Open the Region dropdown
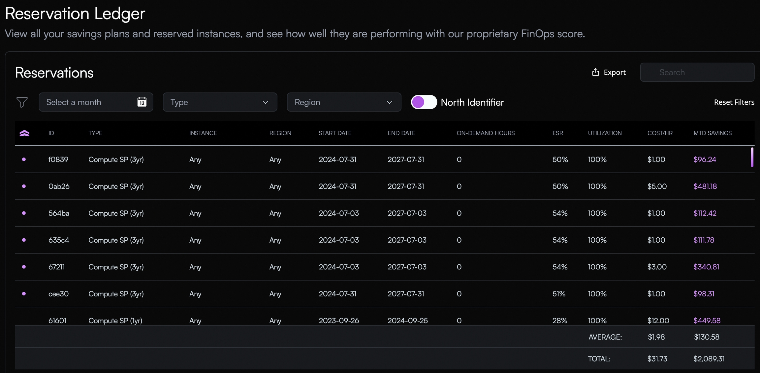The image size is (760, 373). click(x=344, y=102)
